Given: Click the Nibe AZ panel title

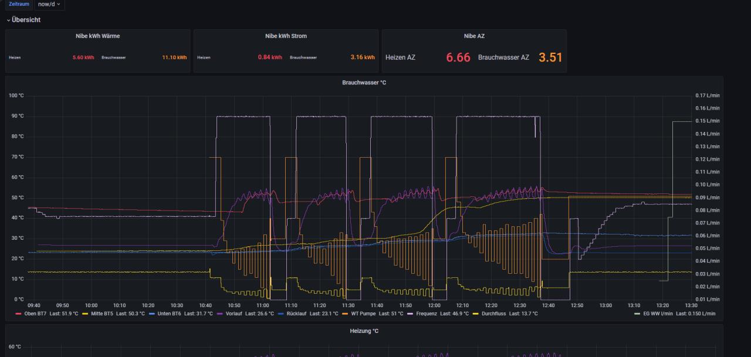Looking at the screenshot, I should tap(474, 36).
